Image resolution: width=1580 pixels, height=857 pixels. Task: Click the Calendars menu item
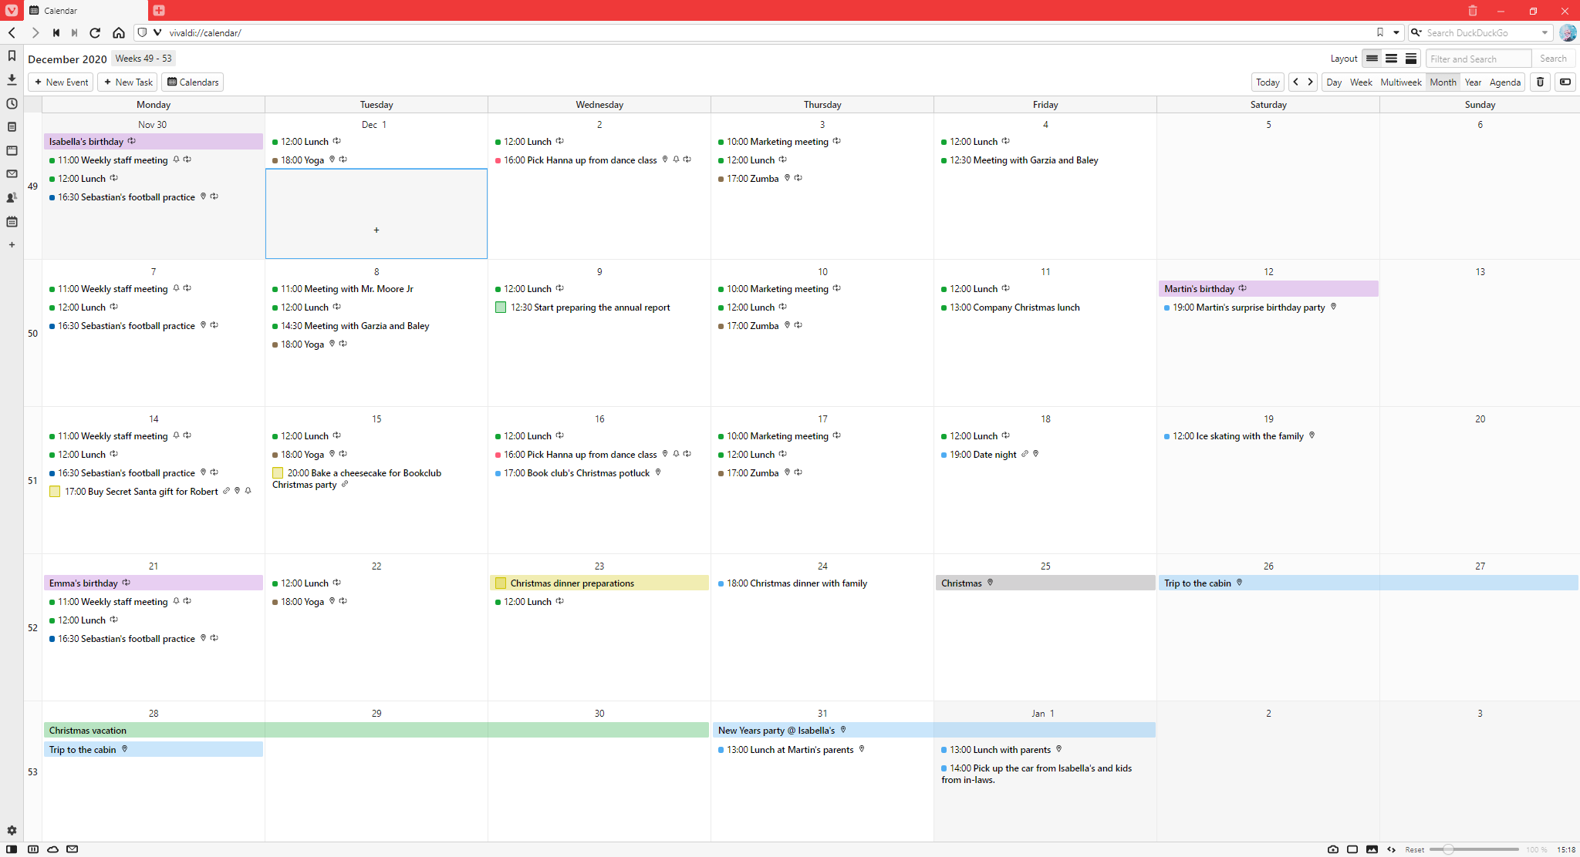[194, 81]
